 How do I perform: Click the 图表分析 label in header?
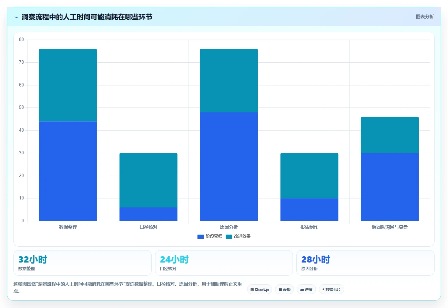pyautogui.click(x=425, y=17)
